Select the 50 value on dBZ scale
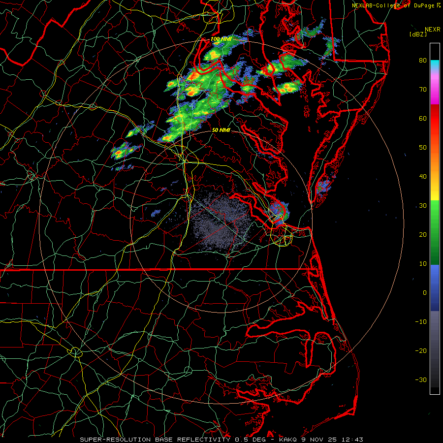The height and width of the screenshot is (443, 443). (423, 148)
